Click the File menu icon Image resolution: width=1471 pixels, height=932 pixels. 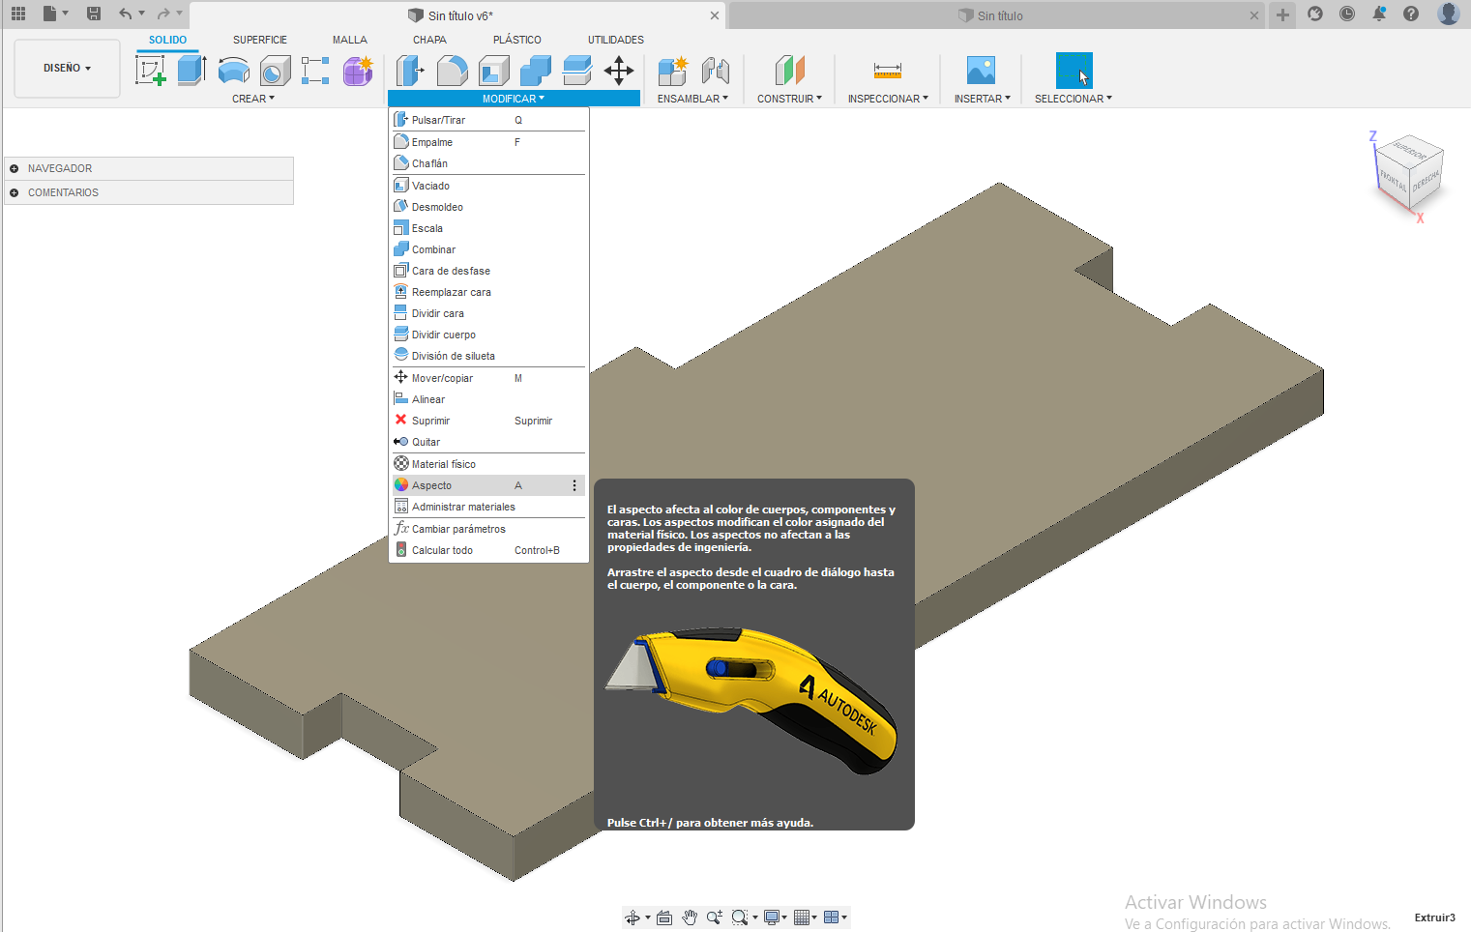[x=50, y=14]
